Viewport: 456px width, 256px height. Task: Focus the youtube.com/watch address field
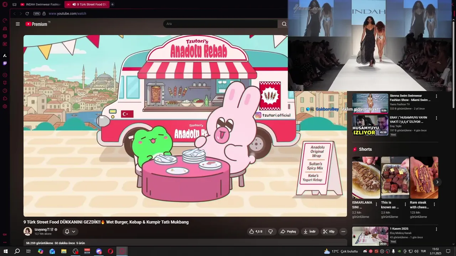[67, 14]
